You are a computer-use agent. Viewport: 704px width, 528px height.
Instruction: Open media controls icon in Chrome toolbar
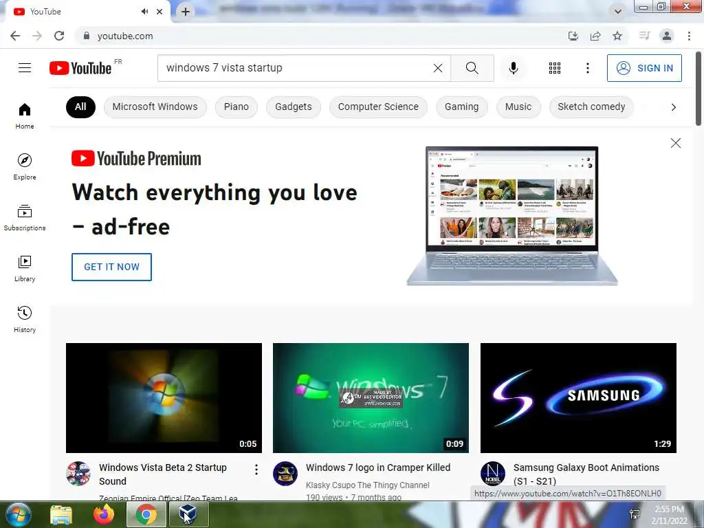coord(644,36)
